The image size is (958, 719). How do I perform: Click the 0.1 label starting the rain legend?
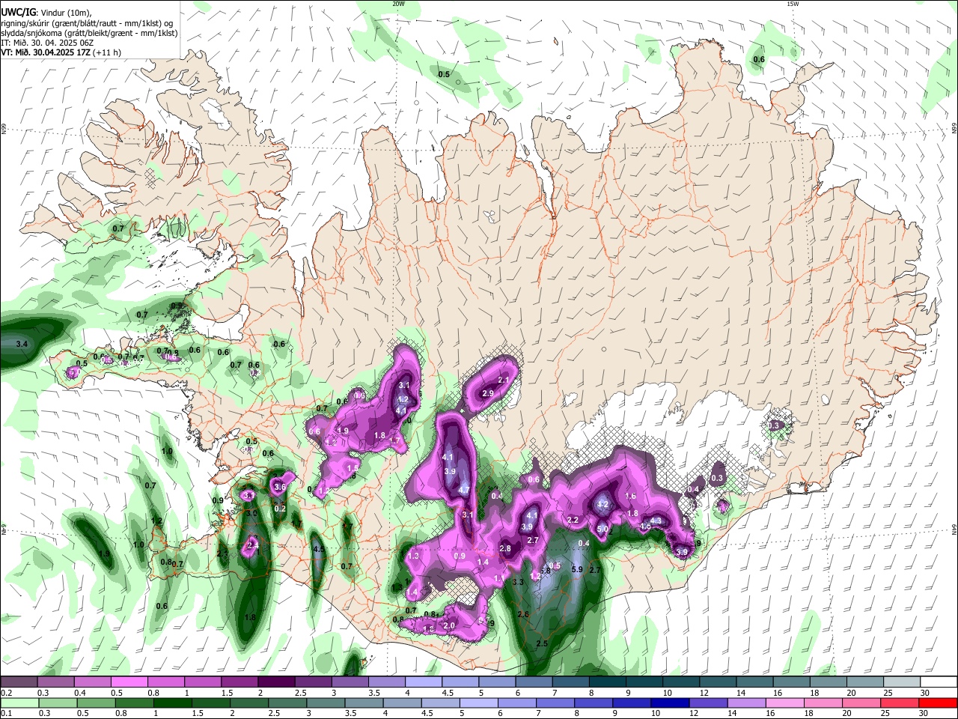(x=6, y=714)
